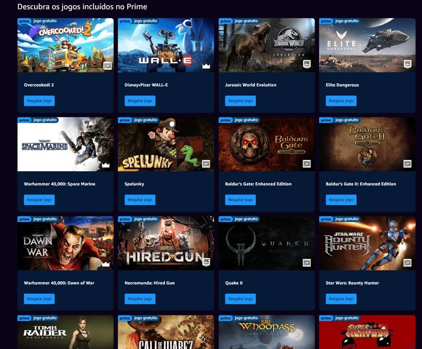Redeem Overcooked! 2 with Resgatar jogo
Screen dimensions: 422x349
point(39,101)
